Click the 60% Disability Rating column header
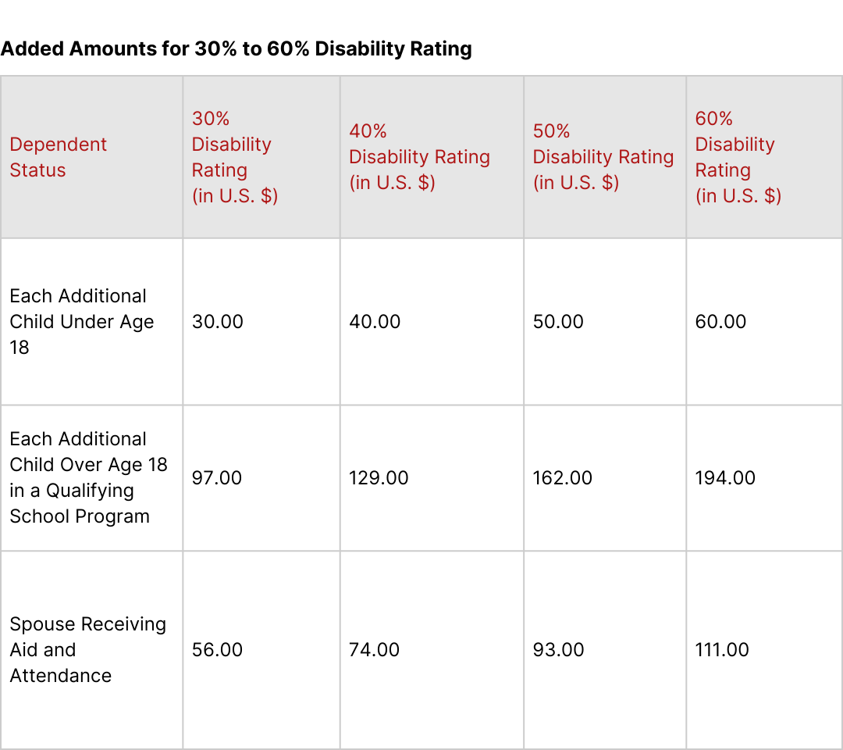Image resolution: width=843 pixels, height=750 pixels. 738,157
